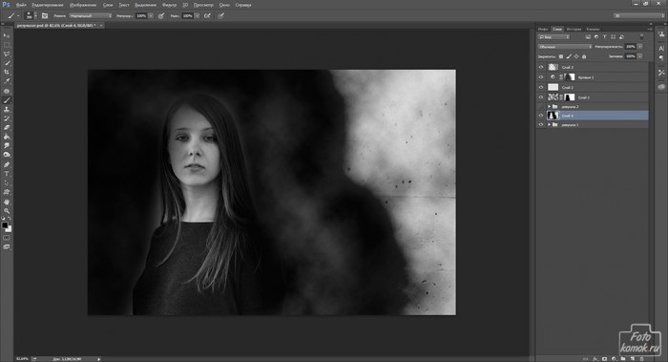Open the Фильтр menu

pos(169,5)
